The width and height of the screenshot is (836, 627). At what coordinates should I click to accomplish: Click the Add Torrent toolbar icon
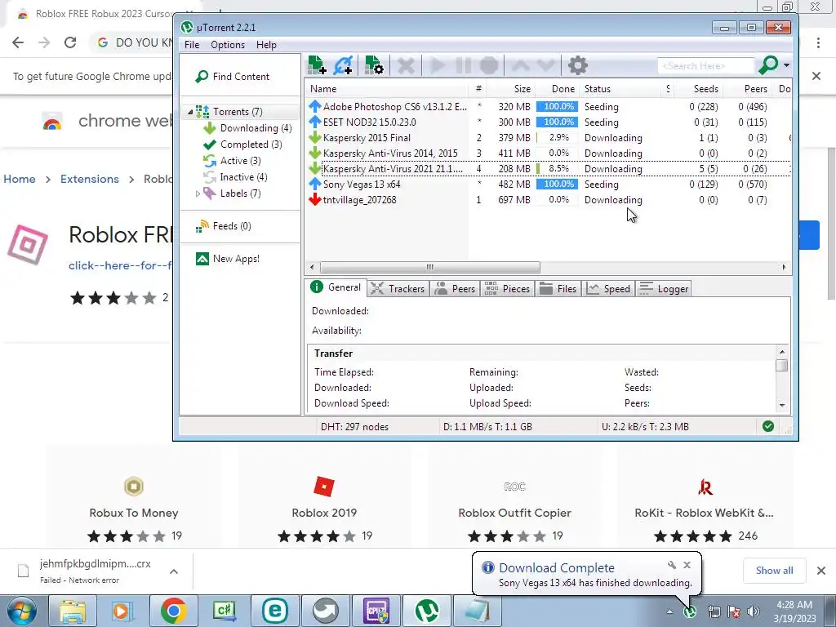(318, 65)
